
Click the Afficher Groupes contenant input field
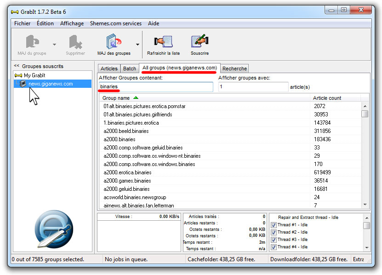(x=156, y=86)
